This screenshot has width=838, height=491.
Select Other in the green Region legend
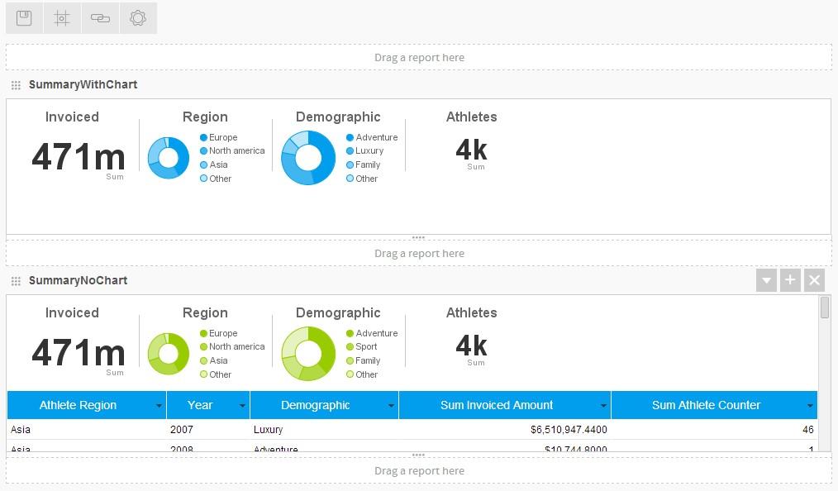point(216,374)
